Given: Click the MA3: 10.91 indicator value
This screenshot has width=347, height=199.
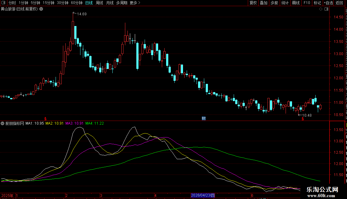Looking at the screenshot, I should pos(74,123).
